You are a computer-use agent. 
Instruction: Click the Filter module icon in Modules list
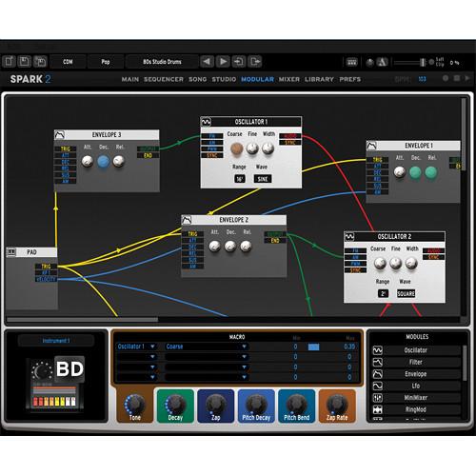378,362
